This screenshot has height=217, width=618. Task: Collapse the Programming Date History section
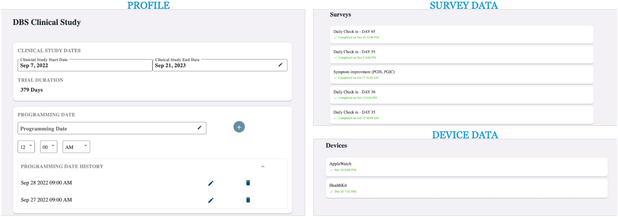point(263,167)
